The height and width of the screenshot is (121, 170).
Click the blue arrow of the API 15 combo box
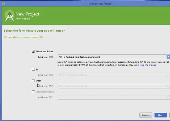pos(168,57)
